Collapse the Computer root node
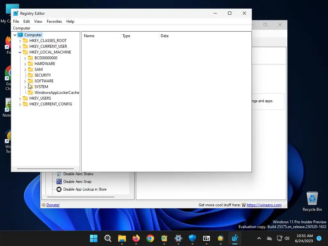The height and width of the screenshot is (246, 328). [15, 35]
